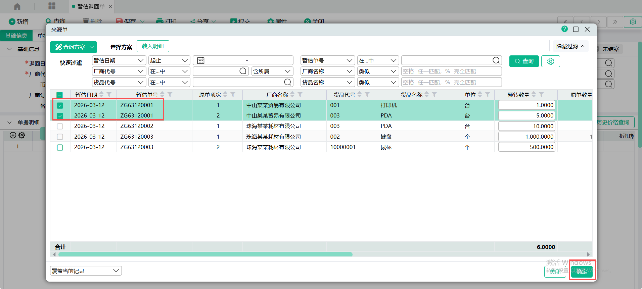
Task: Click filter funnel on 厂商名称 column
Action: coord(300,95)
